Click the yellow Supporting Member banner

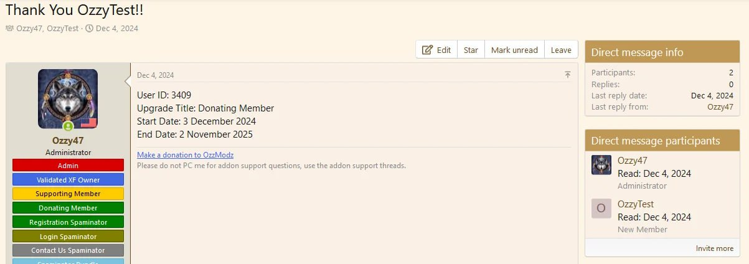[68, 194]
